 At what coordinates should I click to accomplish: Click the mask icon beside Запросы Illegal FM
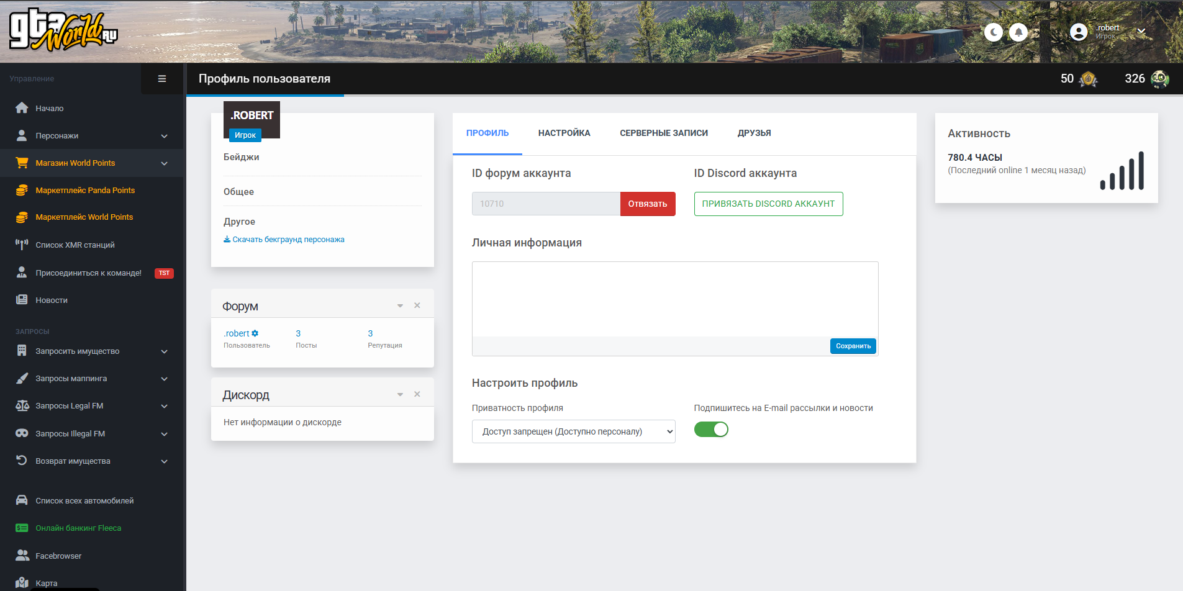tap(22, 433)
